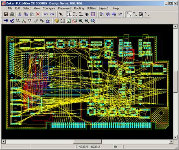The image size is (179, 150).
Task: Click the straight diagonal line routing icon
Action: (x=147, y=14)
